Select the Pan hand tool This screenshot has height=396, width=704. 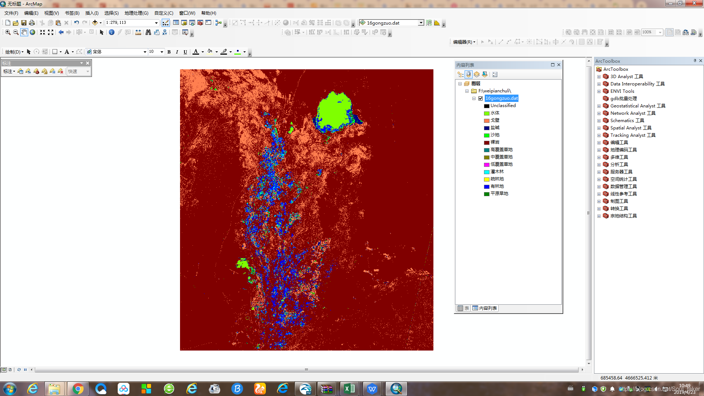click(x=24, y=32)
